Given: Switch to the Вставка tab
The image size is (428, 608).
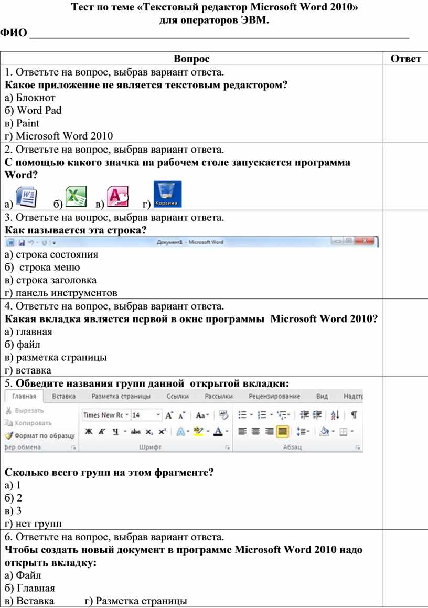Looking at the screenshot, I should (63, 396).
